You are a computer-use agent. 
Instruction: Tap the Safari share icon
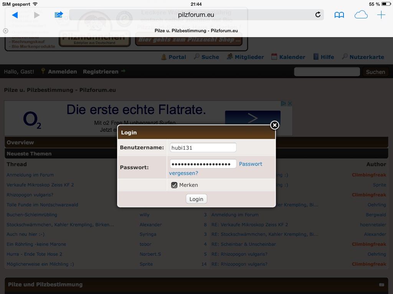pos(59,15)
